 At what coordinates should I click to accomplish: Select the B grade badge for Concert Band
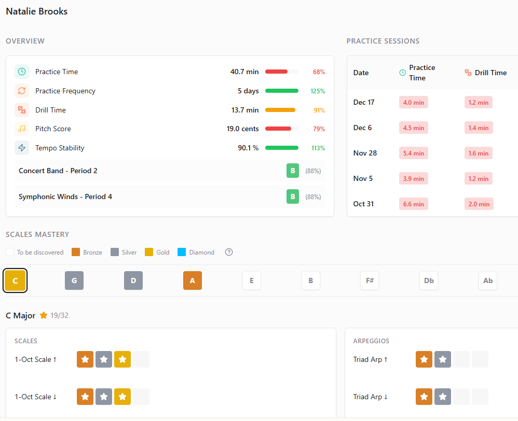[x=293, y=170]
